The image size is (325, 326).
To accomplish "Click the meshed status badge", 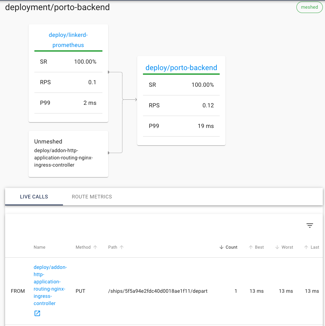I will [x=309, y=7].
